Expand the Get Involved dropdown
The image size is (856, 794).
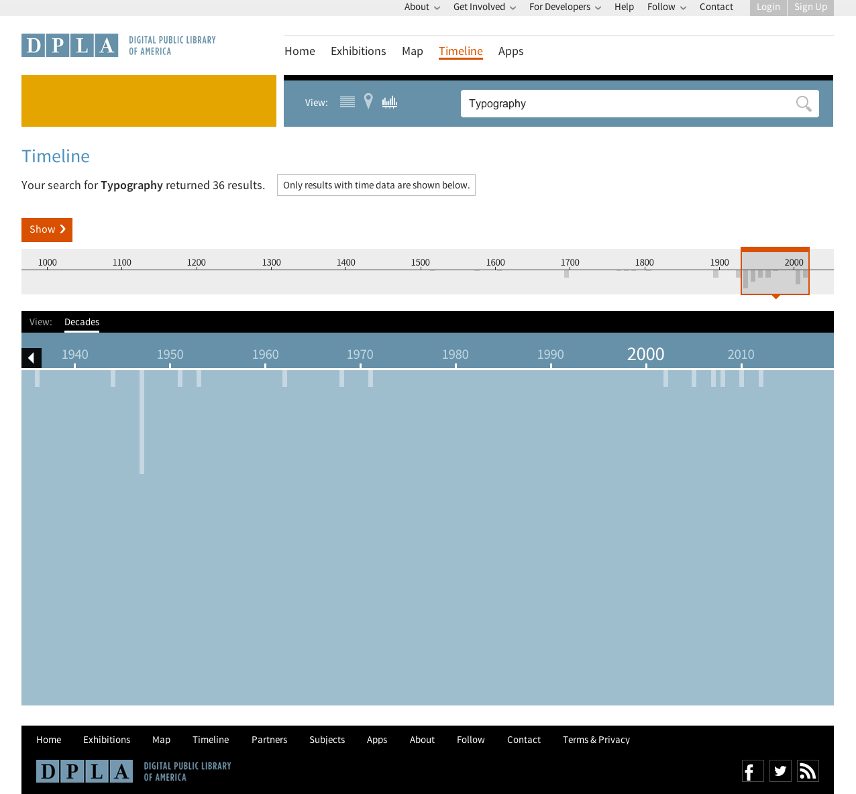coord(484,7)
